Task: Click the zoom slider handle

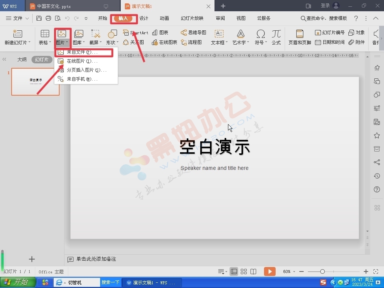Action: [x=322, y=271]
